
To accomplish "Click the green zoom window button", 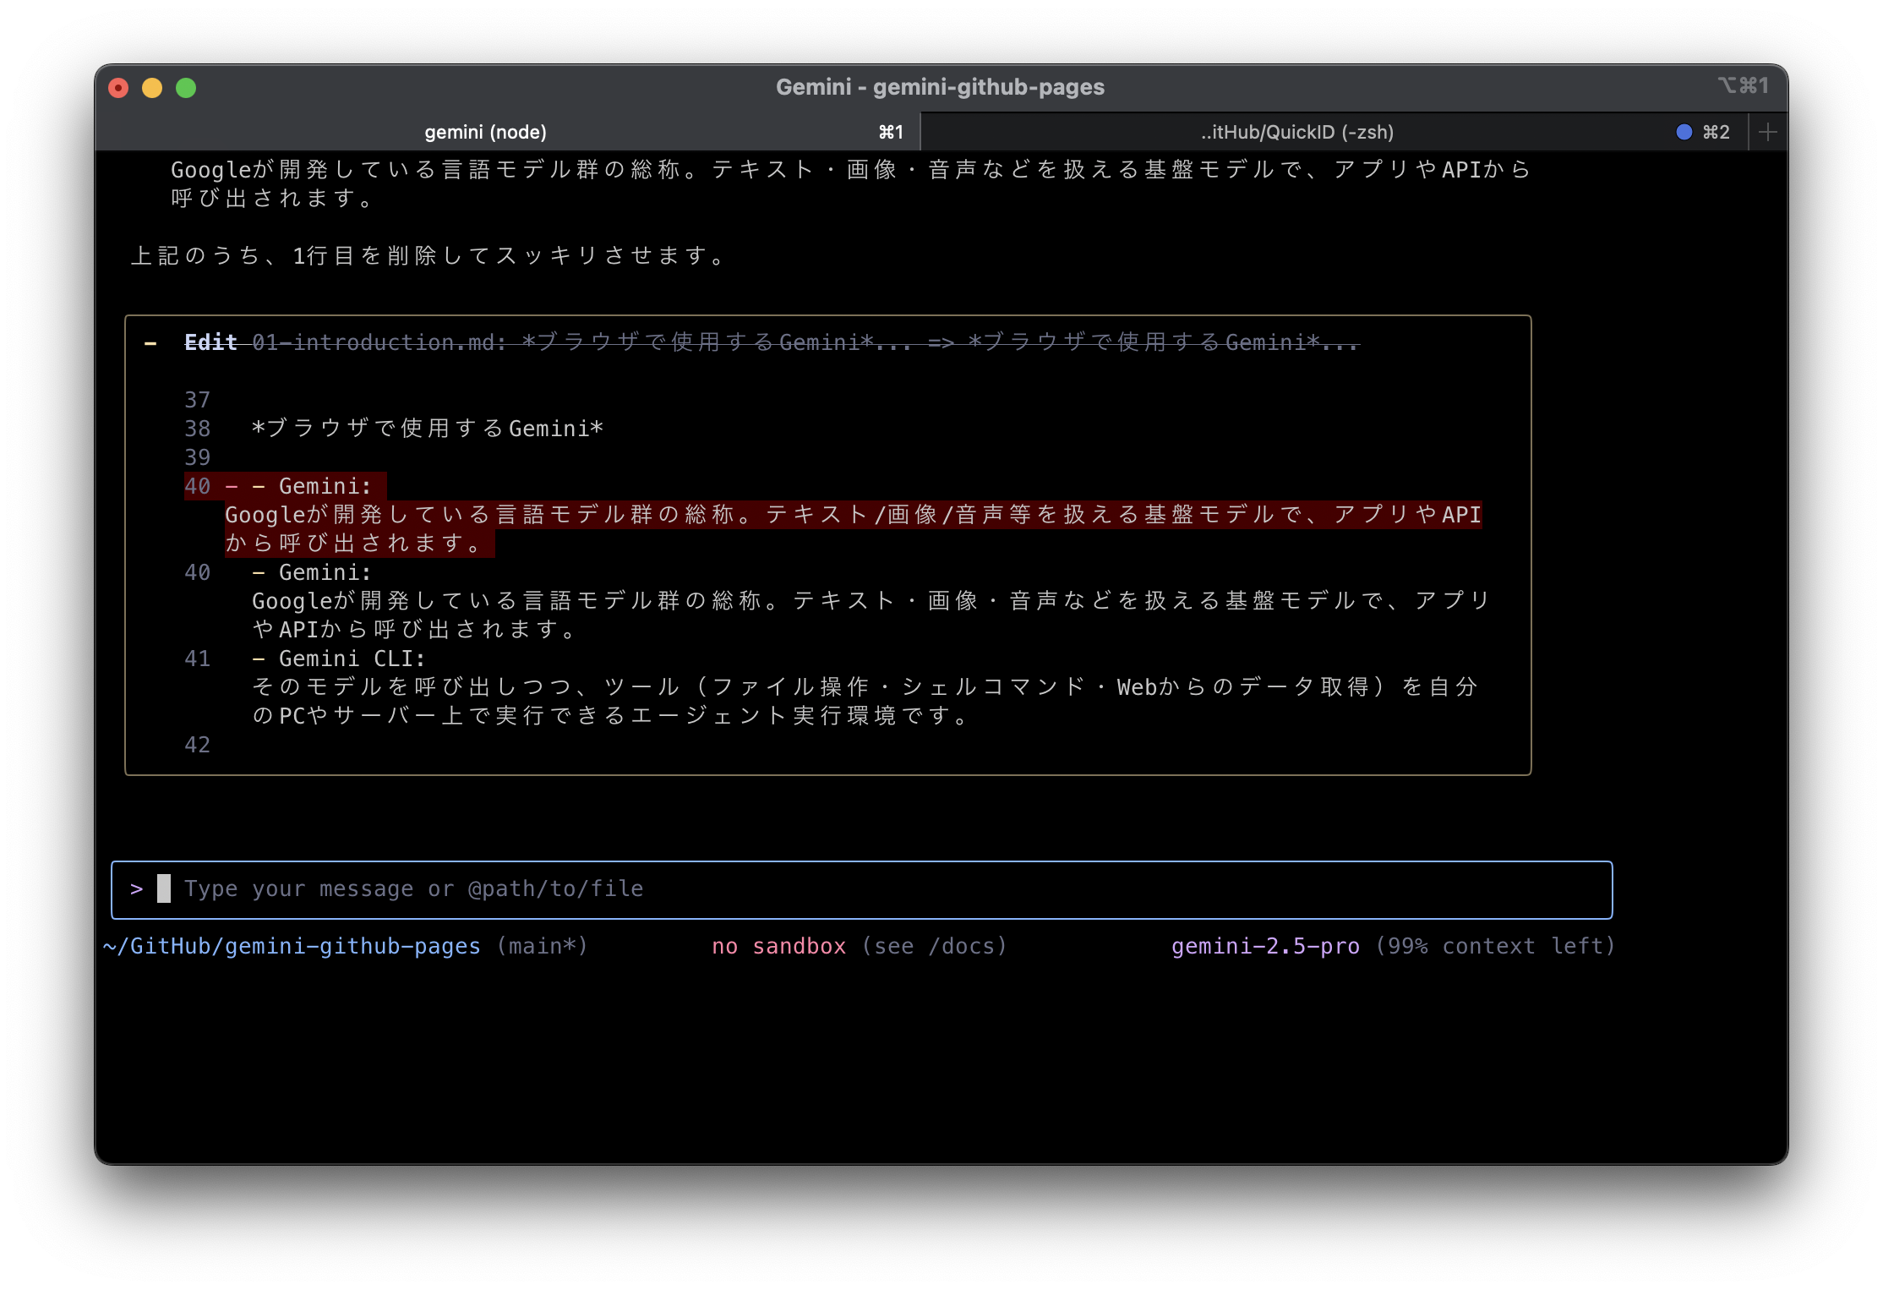I will click(186, 88).
